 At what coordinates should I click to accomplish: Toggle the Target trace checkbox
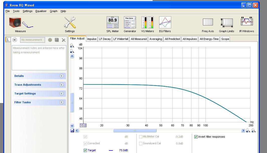click(85, 150)
